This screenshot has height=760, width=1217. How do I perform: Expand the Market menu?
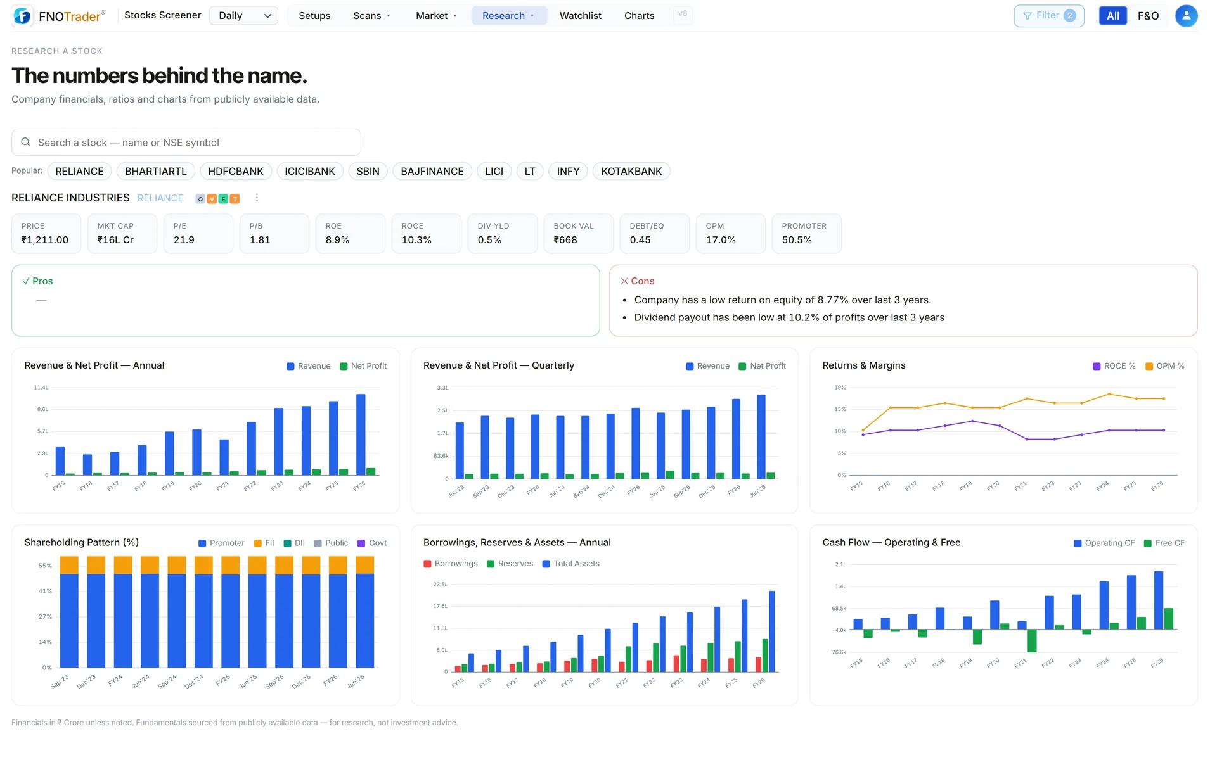(x=436, y=16)
